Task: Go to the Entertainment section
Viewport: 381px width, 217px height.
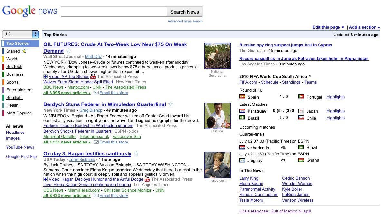Action: pyautogui.click(x=19, y=90)
